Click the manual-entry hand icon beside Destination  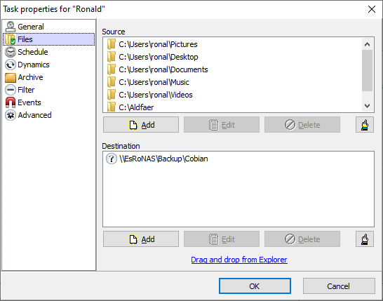coord(365,239)
